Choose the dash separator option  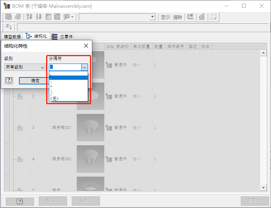click(69, 86)
